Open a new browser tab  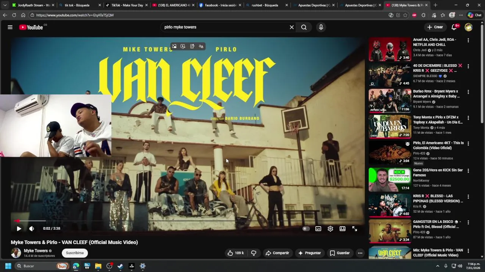pos(435,5)
